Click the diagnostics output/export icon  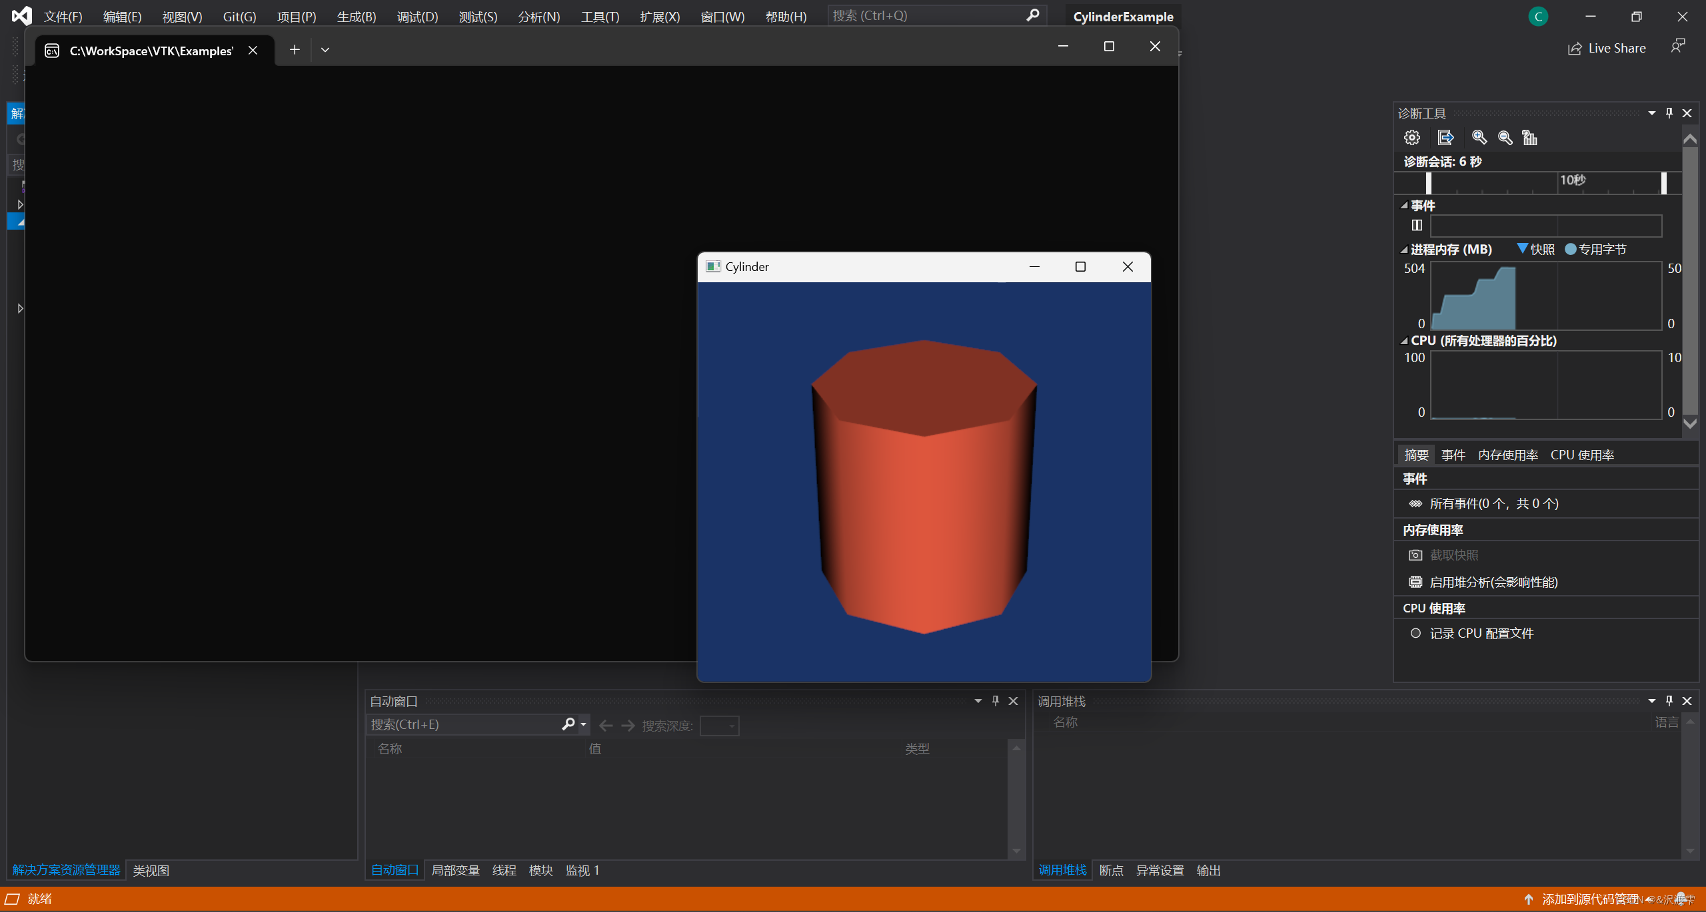(x=1445, y=138)
